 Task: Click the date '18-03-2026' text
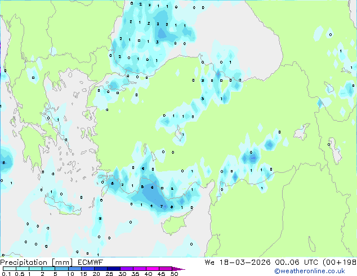[x=245, y=262]
